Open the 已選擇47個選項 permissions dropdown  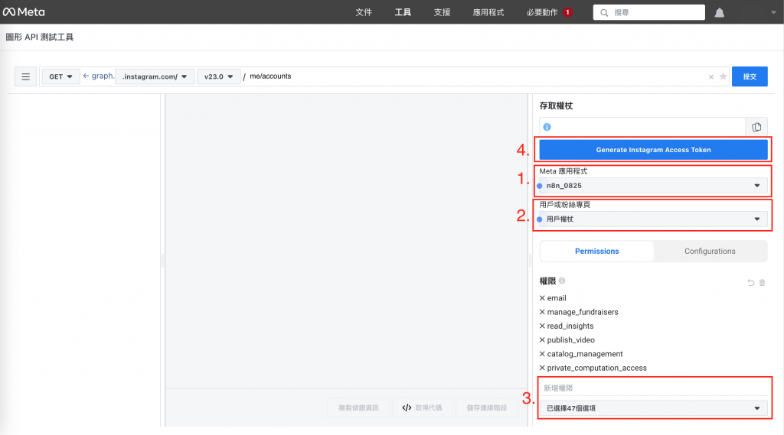654,408
